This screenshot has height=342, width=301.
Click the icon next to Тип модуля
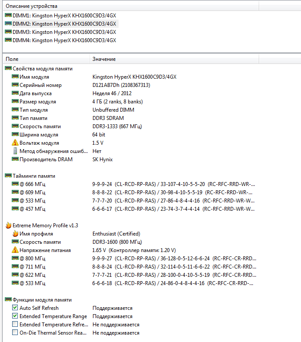(15, 110)
